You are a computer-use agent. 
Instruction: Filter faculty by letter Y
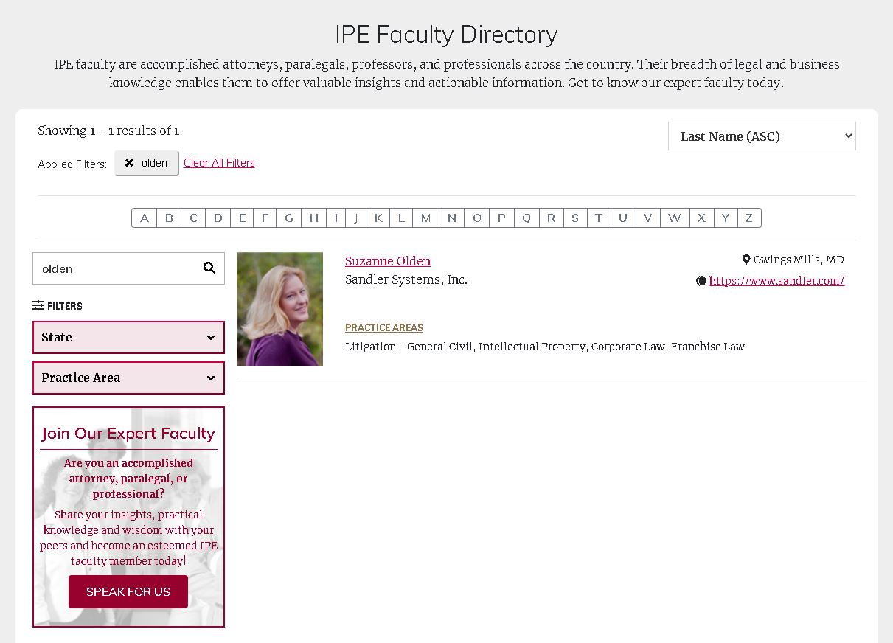[726, 218]
